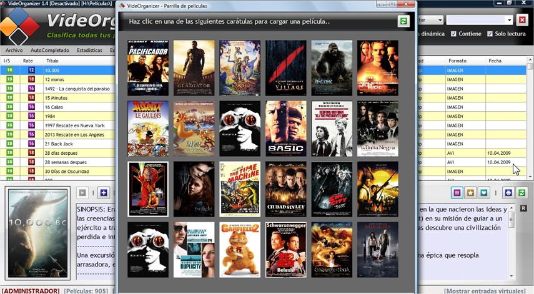
Task: Click the teal heart icon
Action: (x=483, y=193)
